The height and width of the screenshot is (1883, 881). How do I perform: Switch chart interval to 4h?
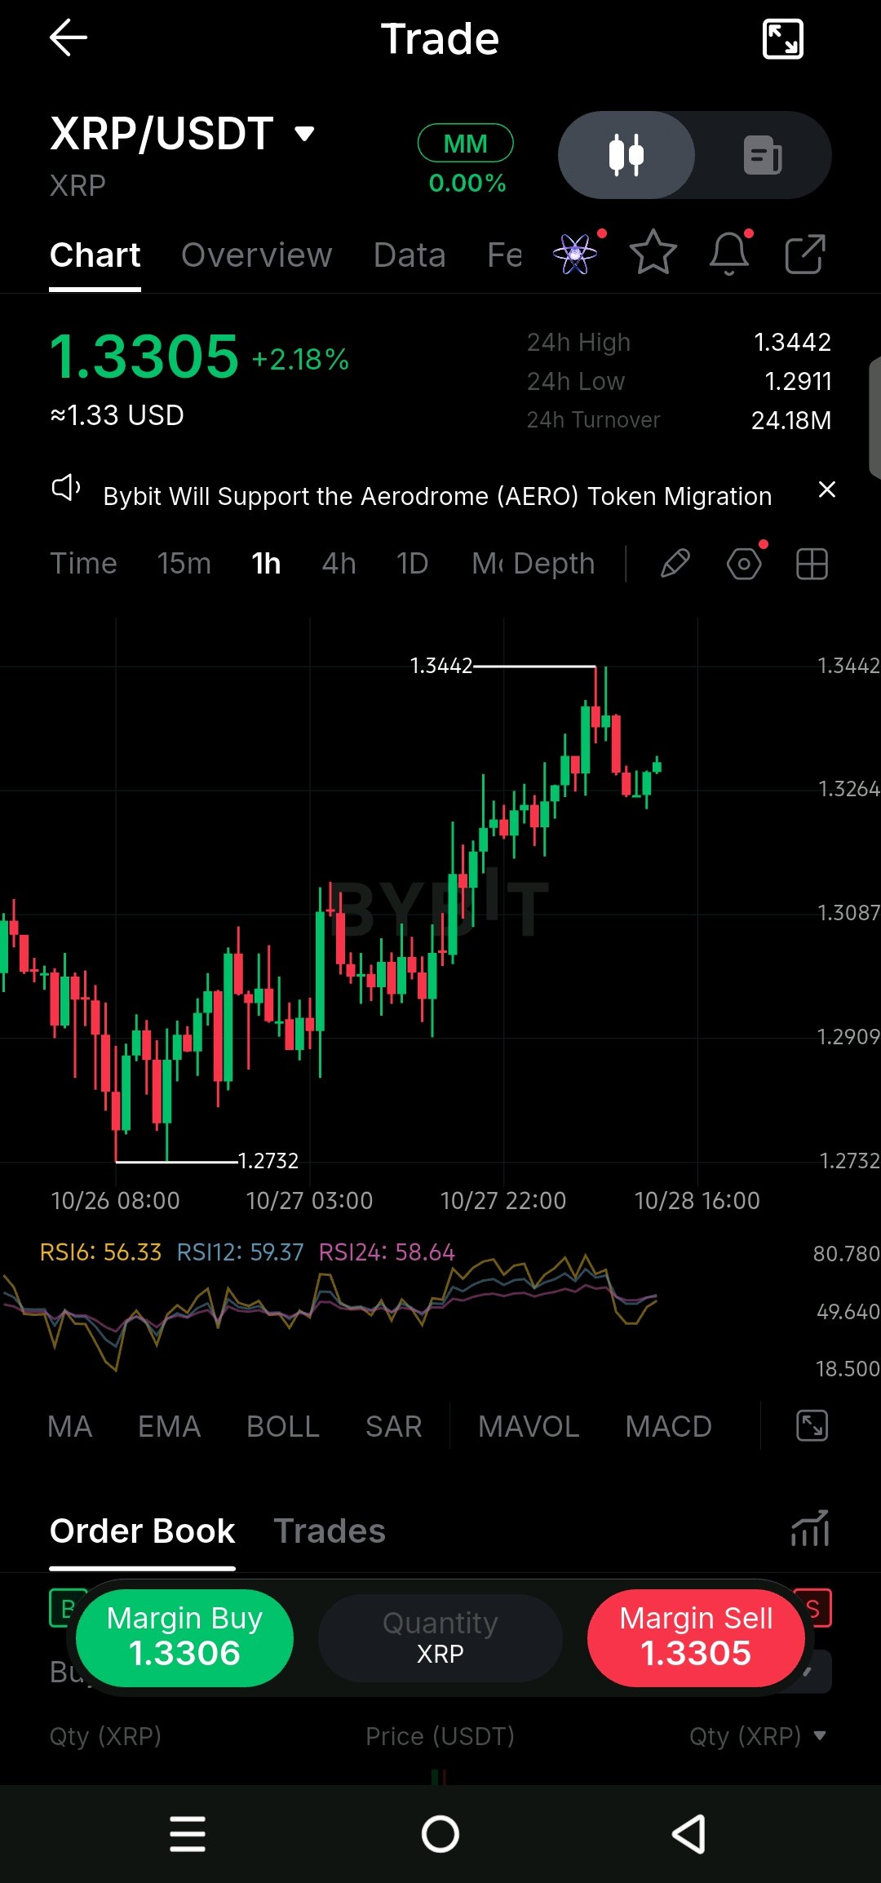click(339, 564)
